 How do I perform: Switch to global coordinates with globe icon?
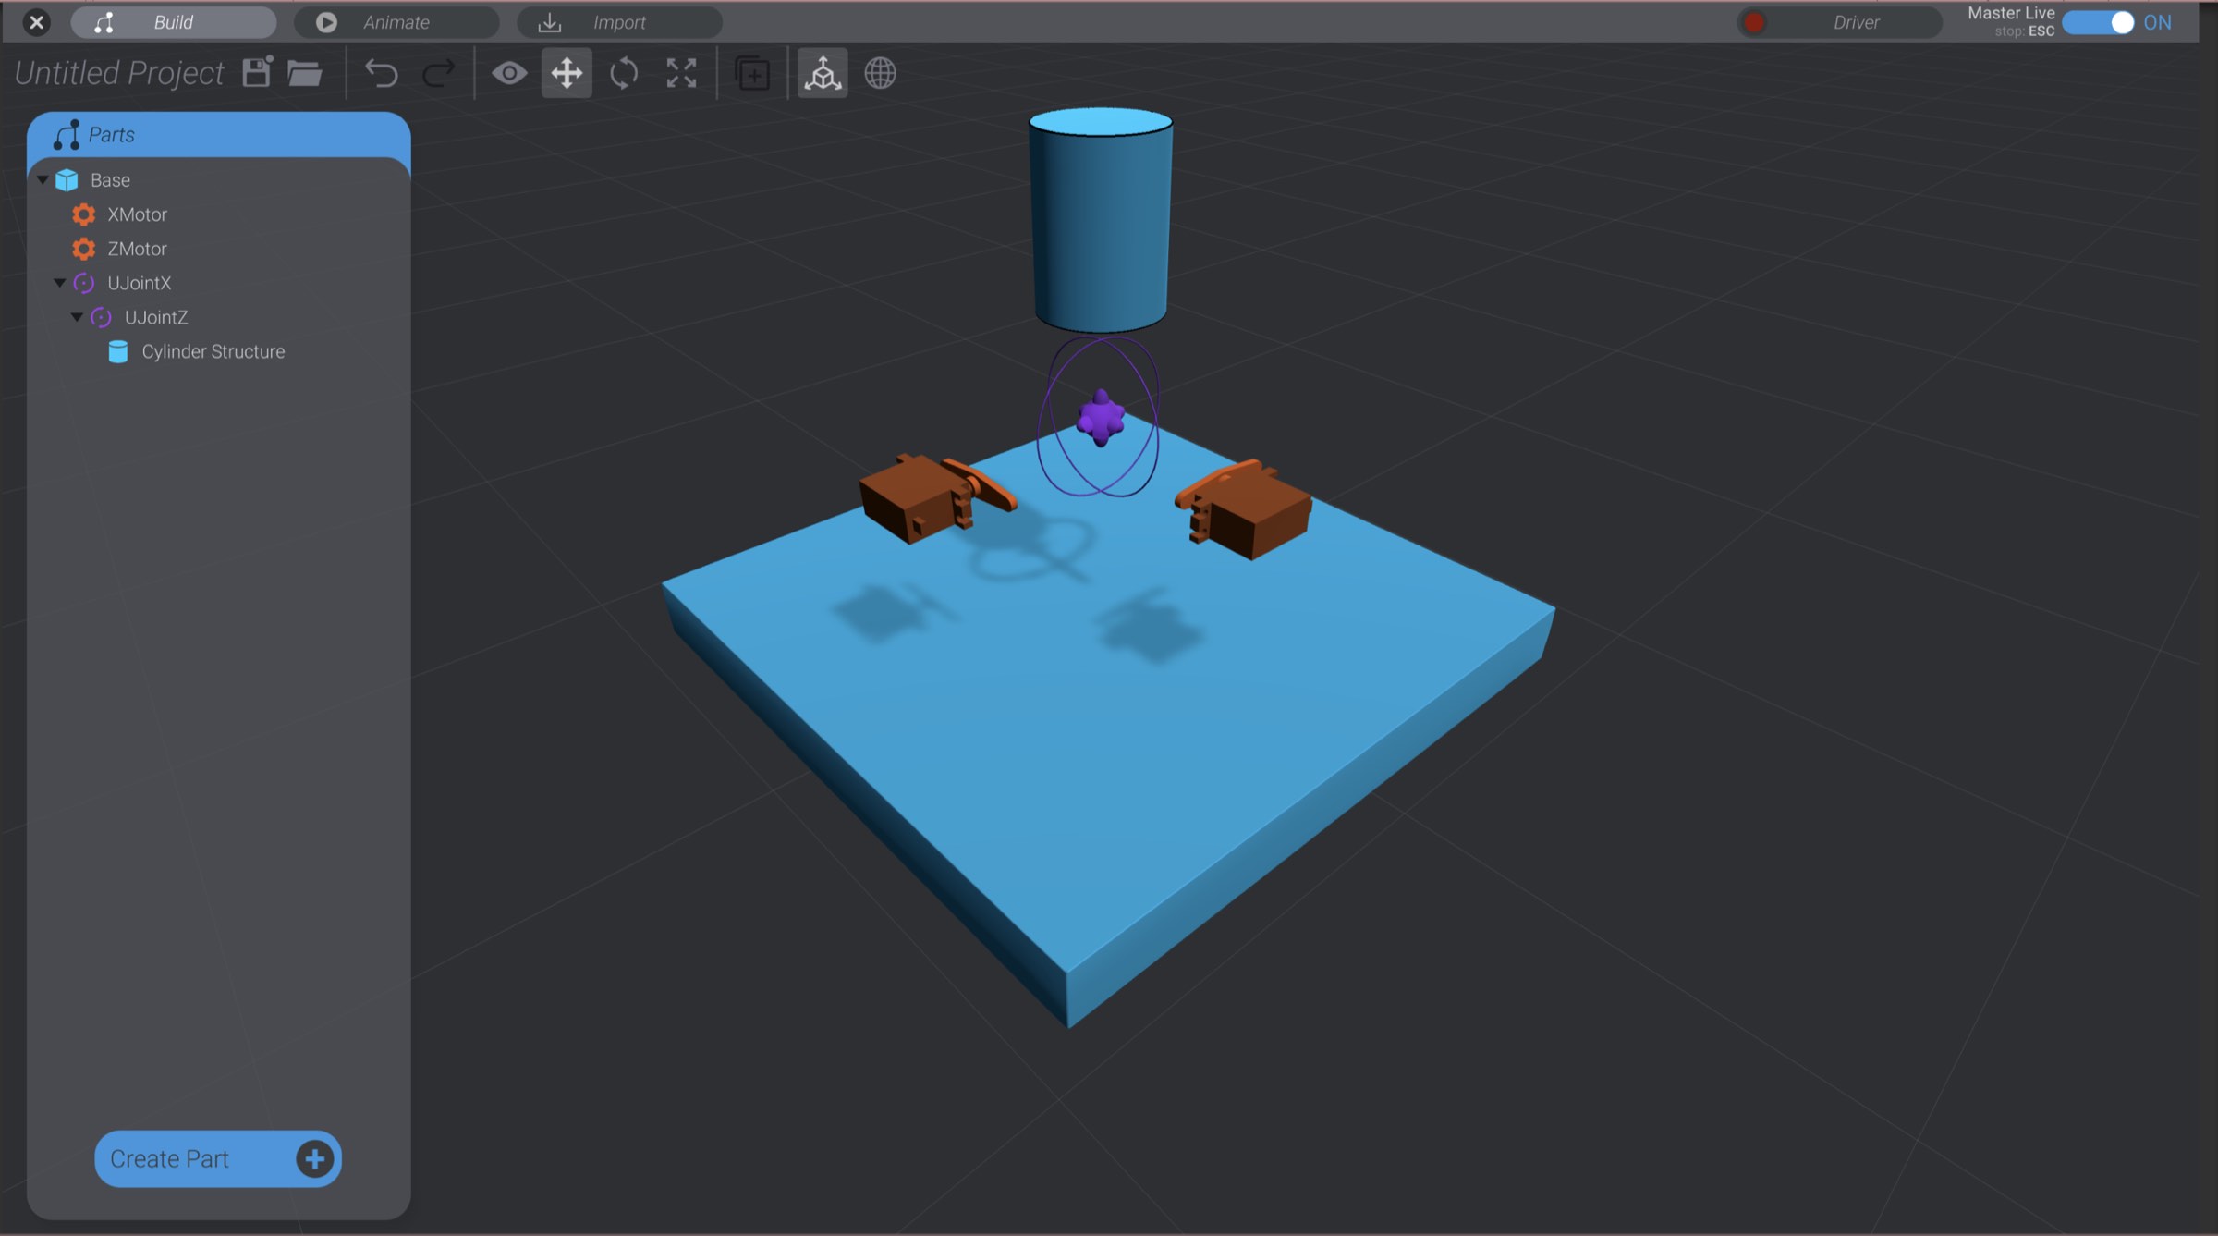[880, 73]
